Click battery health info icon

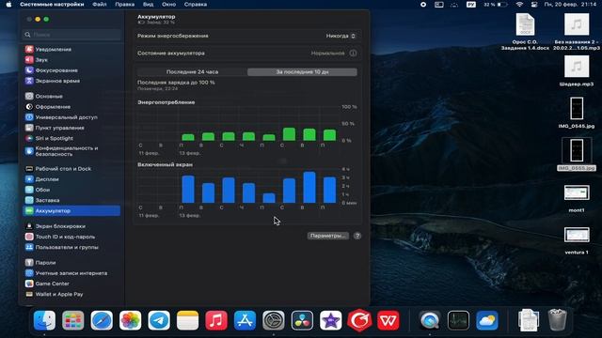click(x=353, y=54)
